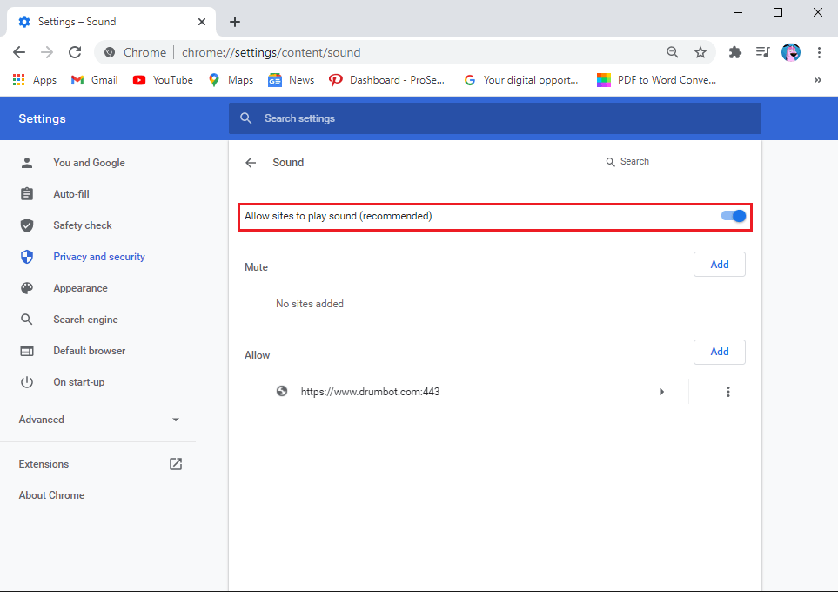Open Google Maps bookmark

point(230,79)
